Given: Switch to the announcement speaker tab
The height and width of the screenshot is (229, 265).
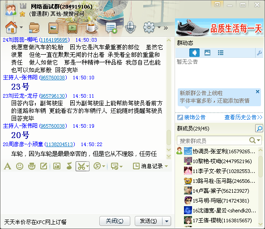Looking at the screenshot, I should point(194,52).
